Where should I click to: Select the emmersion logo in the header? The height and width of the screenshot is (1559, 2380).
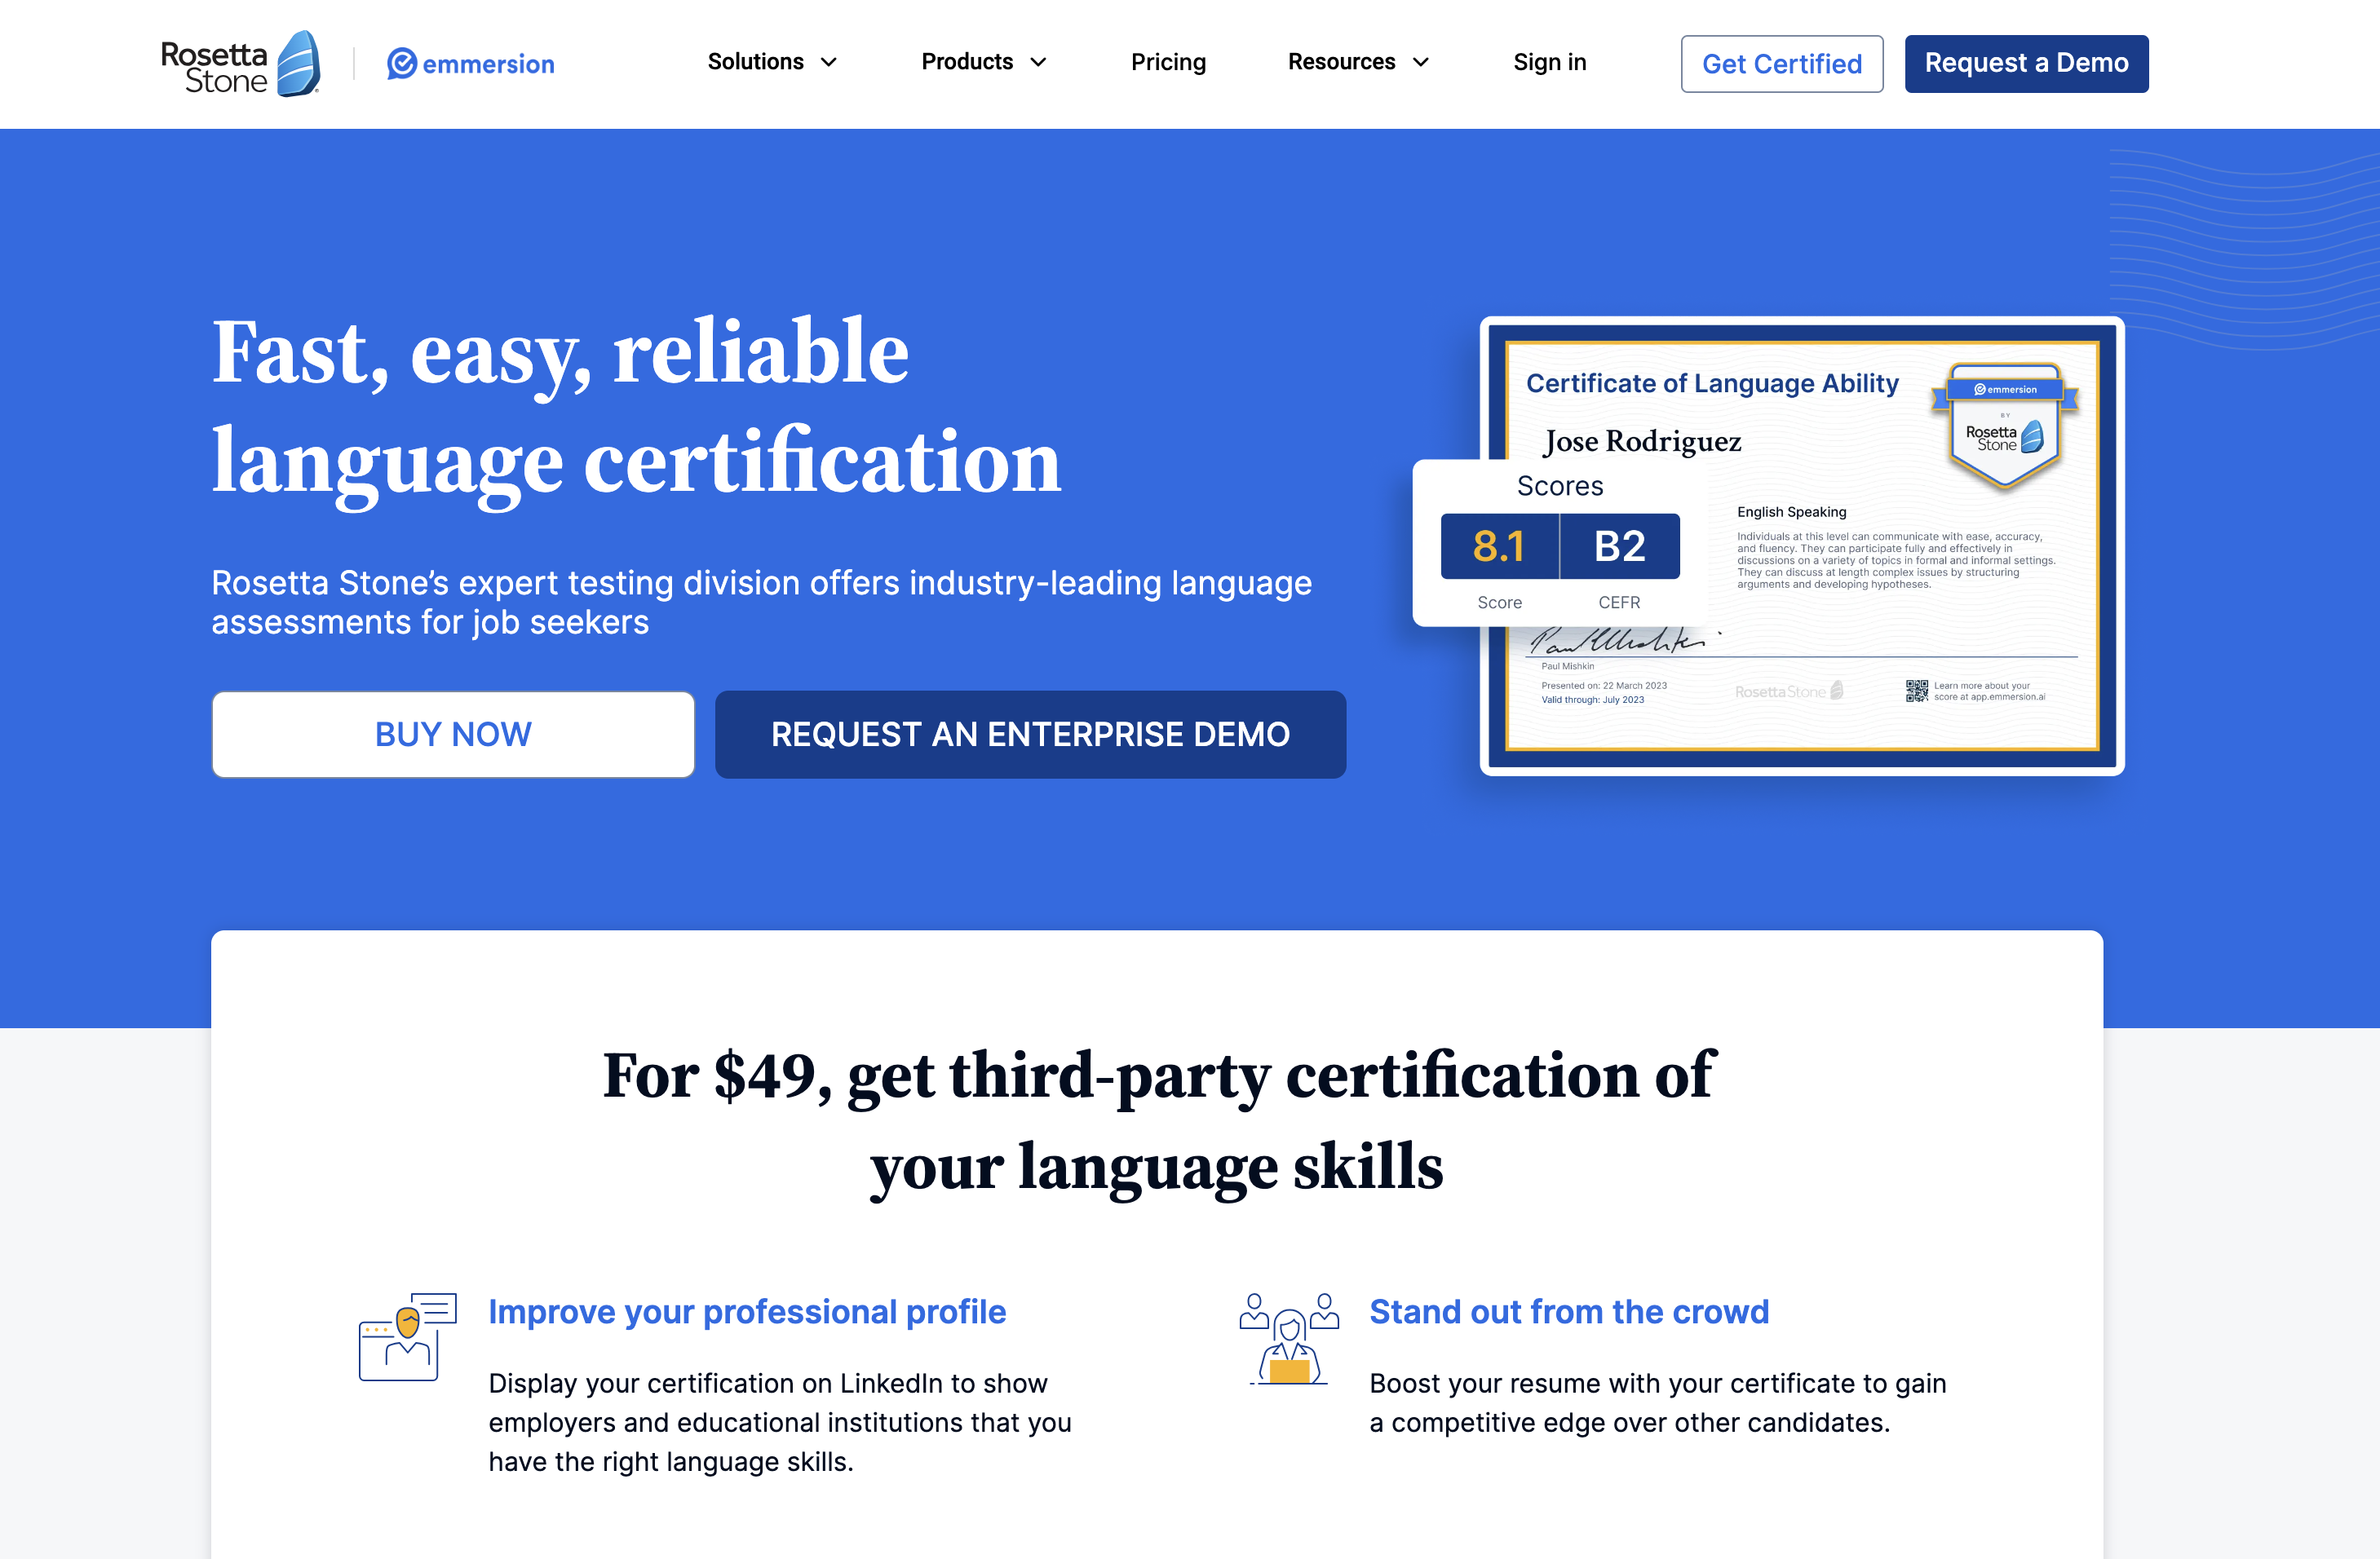click(470, 63)
